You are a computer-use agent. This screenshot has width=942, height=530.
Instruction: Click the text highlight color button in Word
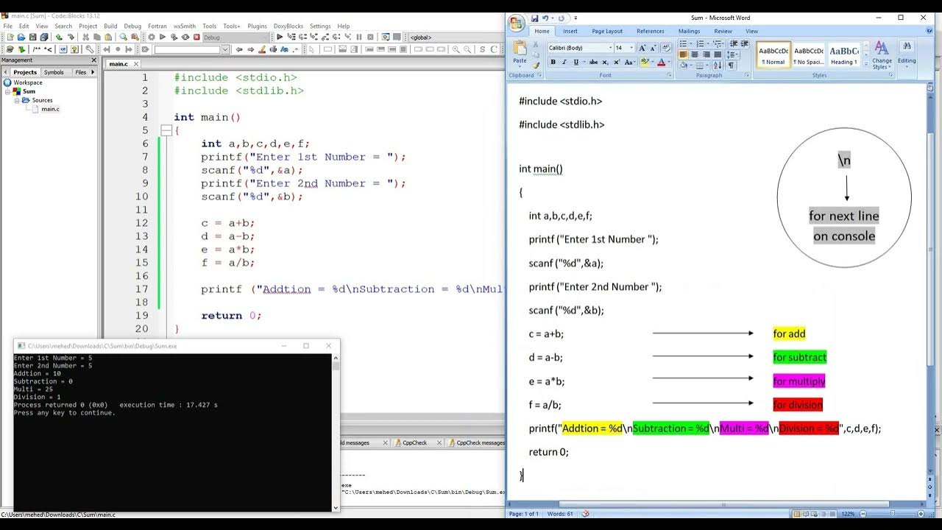(645, 62)
